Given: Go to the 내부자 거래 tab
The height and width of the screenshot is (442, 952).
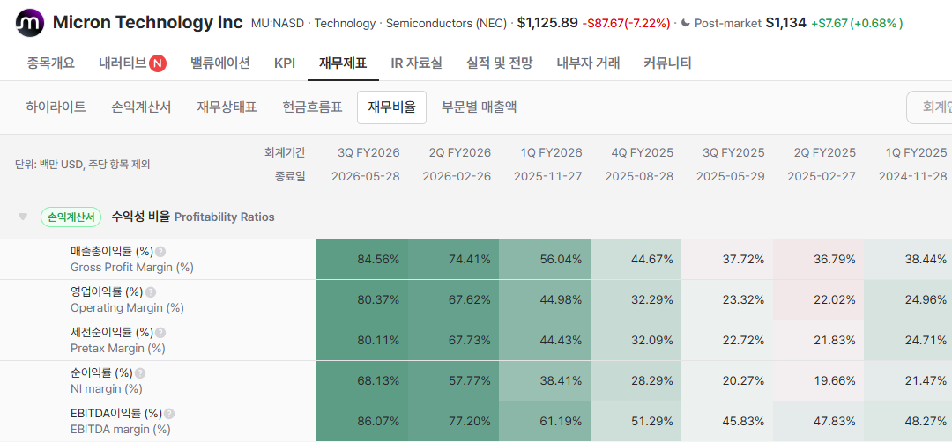Looking at the screenshot, I should [x=588, y=63].
